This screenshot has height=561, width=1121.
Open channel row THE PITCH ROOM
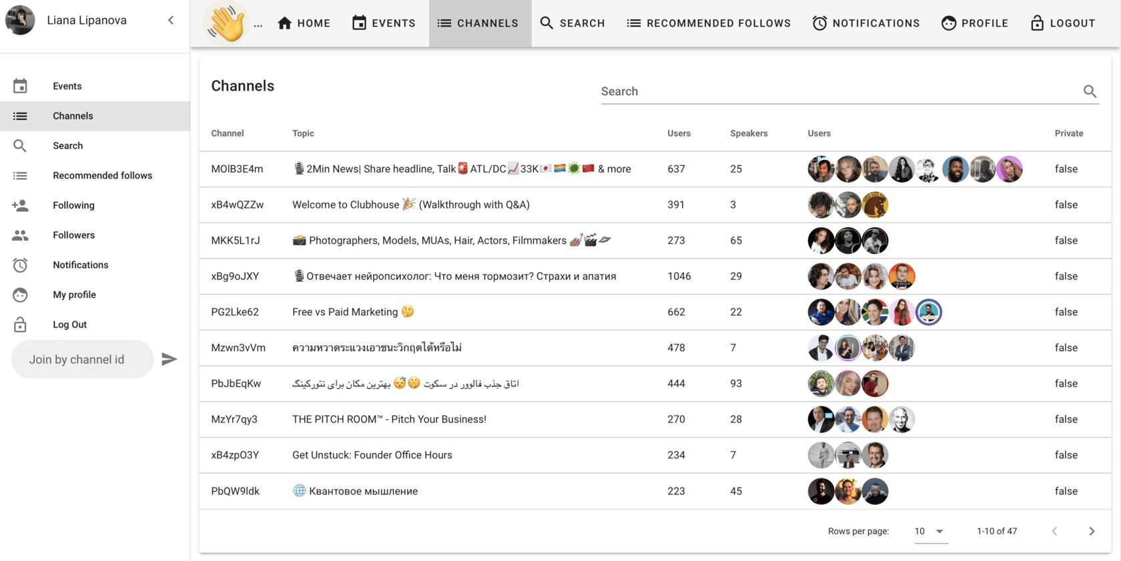(x=655, y=419)
